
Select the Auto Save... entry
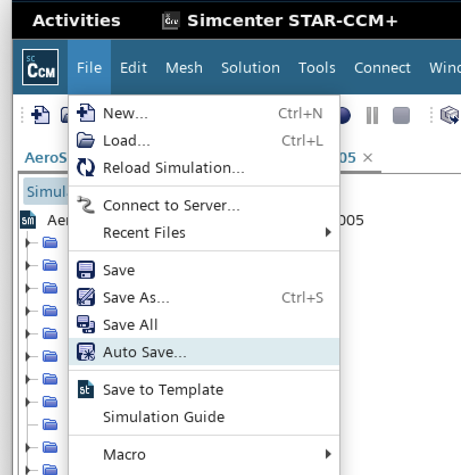[204, 352]
